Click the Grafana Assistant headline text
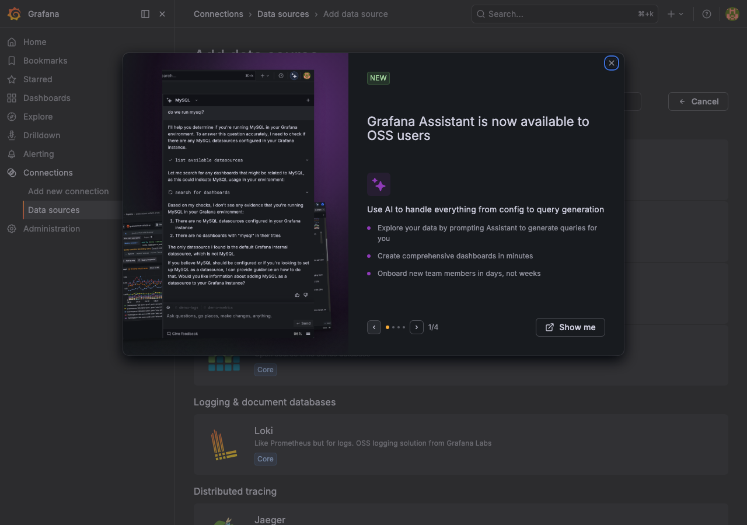The height and width of the screenshot is (525, 747). [x=478, y=128]
